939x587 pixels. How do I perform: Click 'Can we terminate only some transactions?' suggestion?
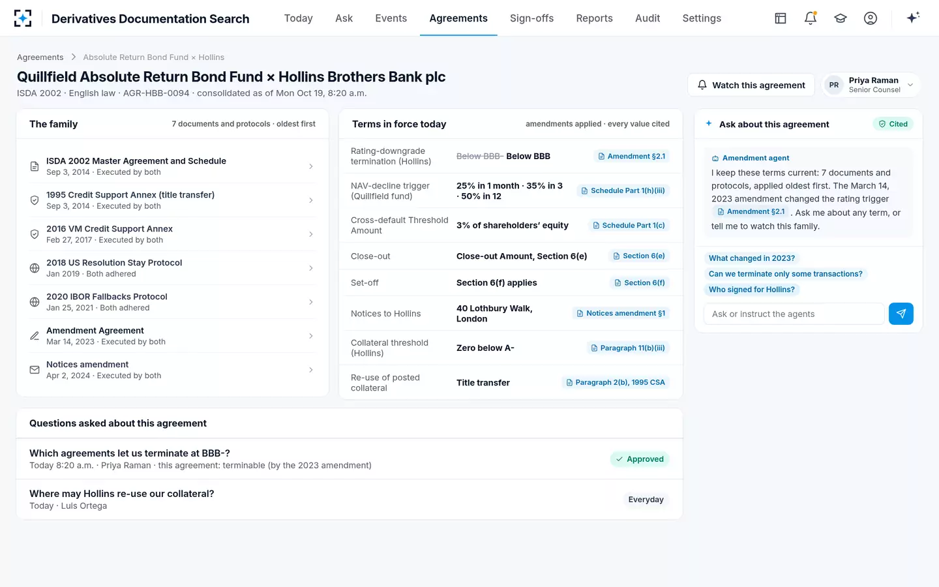786,274
